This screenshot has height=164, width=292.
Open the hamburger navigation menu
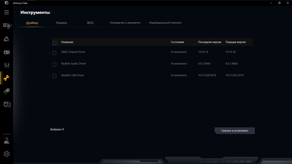(x=6, y=12)
